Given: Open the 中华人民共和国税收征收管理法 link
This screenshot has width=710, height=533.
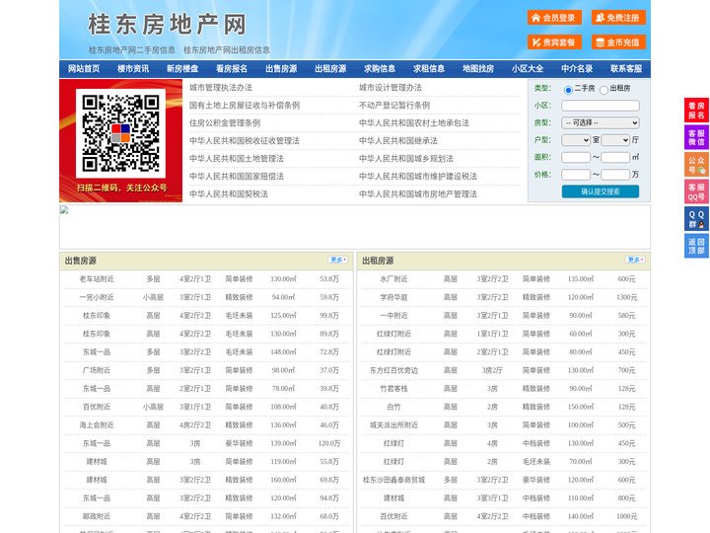Looking at the screenshot, I should click(x=245, y=140).
